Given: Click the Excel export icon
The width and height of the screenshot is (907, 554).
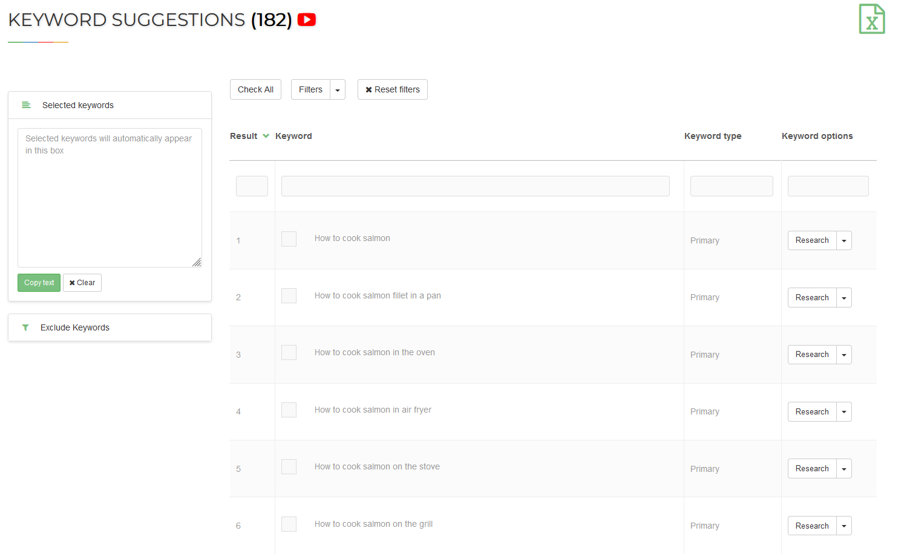Looking at the screenshot, I should coord(872,19).
